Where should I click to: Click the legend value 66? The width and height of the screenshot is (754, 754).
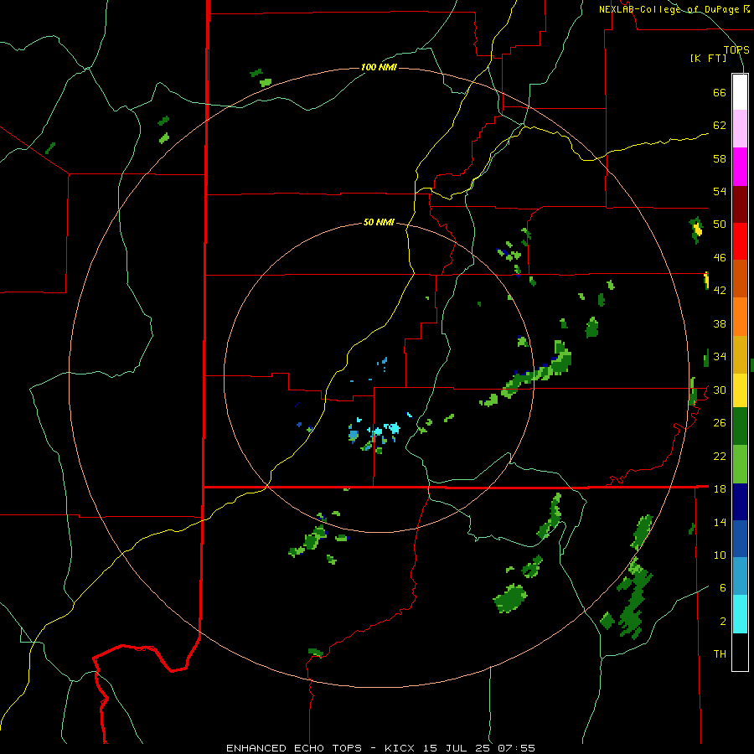(720, 93)
